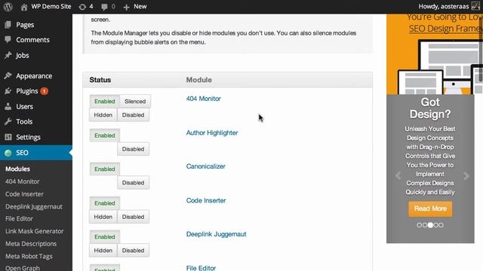Open the Author Highlighter module link
This screenshot has height=271, width=483.
(x=212, y=132)
